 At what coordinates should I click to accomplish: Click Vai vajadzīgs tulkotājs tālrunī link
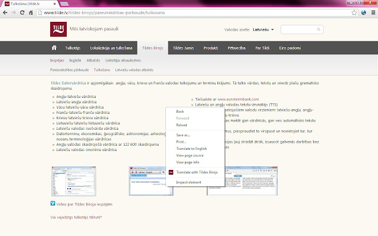pyautogui.click(x=76, y=217)
